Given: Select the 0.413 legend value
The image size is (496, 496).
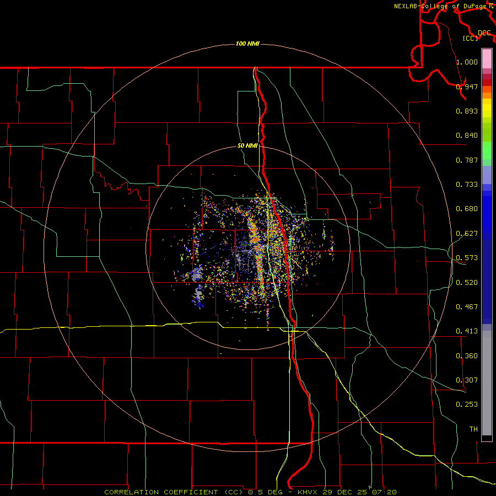Looking at the screenshot, I should click(467, 331).
